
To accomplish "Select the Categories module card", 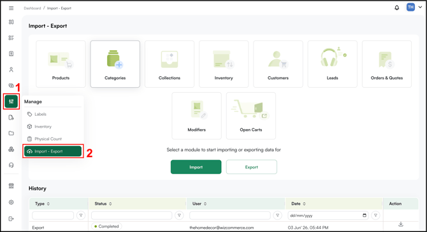I will (115, 64).
